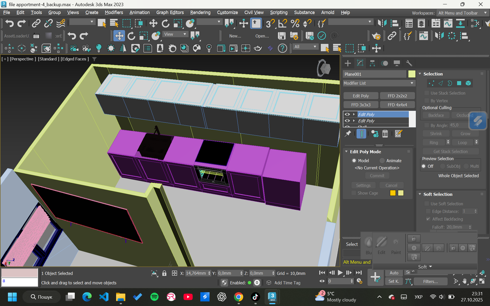Enable Show Cage checkbox

[354, 193]
